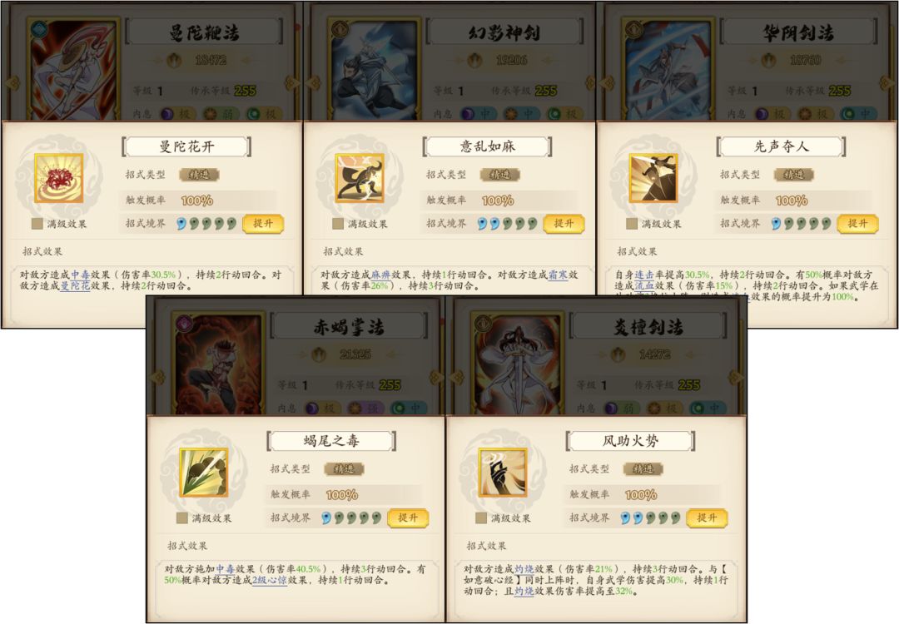Click the 曼陀花开 skill icon
The height and width of the screenshot is (624, 899).
coord(58,178)
